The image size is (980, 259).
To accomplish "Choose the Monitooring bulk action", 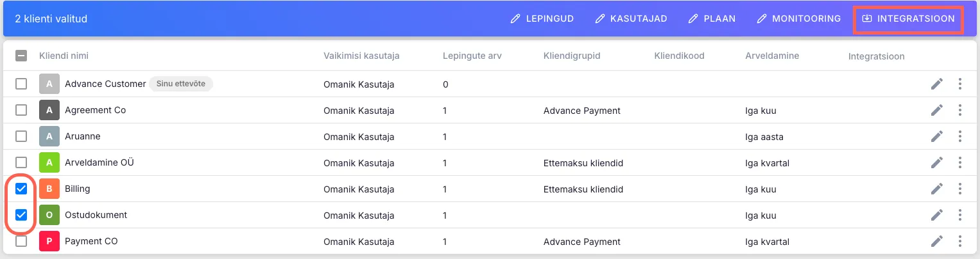I will point(799,19).
